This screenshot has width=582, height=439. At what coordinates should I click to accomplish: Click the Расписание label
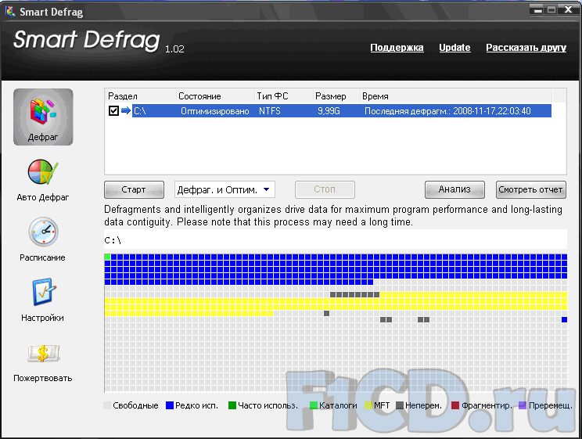[43, 257]
